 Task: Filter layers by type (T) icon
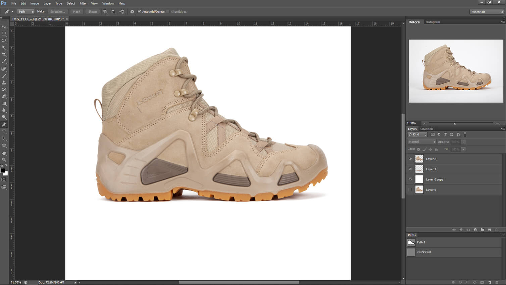pyautogui.click(x=445, y=134)
